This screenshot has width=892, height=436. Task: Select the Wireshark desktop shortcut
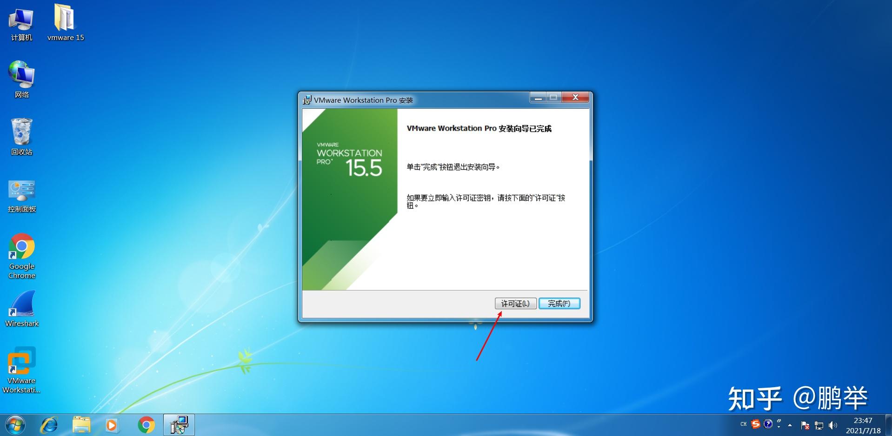click(22, 309)
